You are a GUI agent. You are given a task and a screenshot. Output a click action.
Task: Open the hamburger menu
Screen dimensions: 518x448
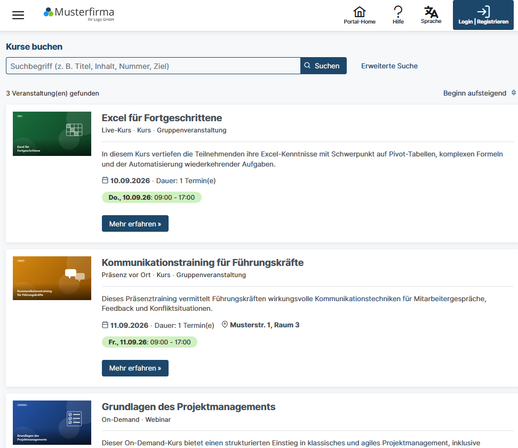pos(18,15)
